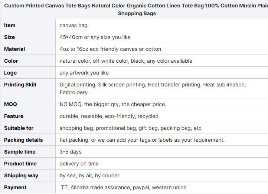Screen dimensions: 268x194
Task: Click the product title header text
Action: point(136,10)
